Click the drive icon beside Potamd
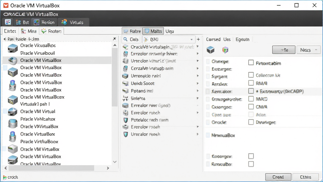The height and width of the screenshot is (182, 323). [x=126, y=91]
